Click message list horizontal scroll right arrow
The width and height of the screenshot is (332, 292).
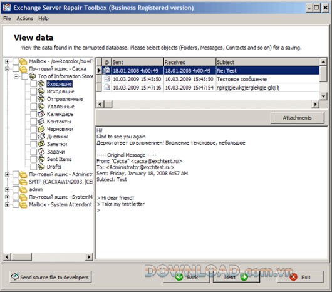(316, 104)
